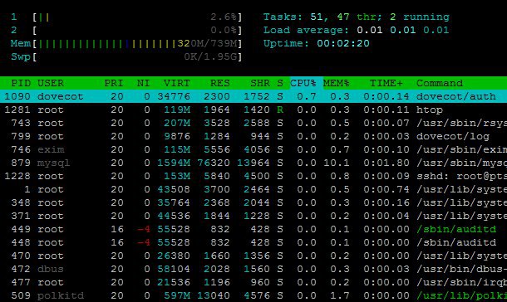The image size is (507, 302).
Task: Click the 13040 RES value
Action: pyautogui.click(x=214, y=295)
